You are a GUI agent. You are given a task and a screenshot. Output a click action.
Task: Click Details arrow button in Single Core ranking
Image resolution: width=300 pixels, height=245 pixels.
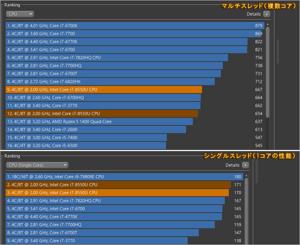coord(246,165)
